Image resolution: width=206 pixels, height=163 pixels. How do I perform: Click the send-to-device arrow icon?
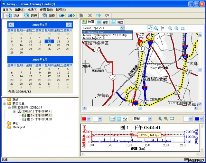click(63, 15)
